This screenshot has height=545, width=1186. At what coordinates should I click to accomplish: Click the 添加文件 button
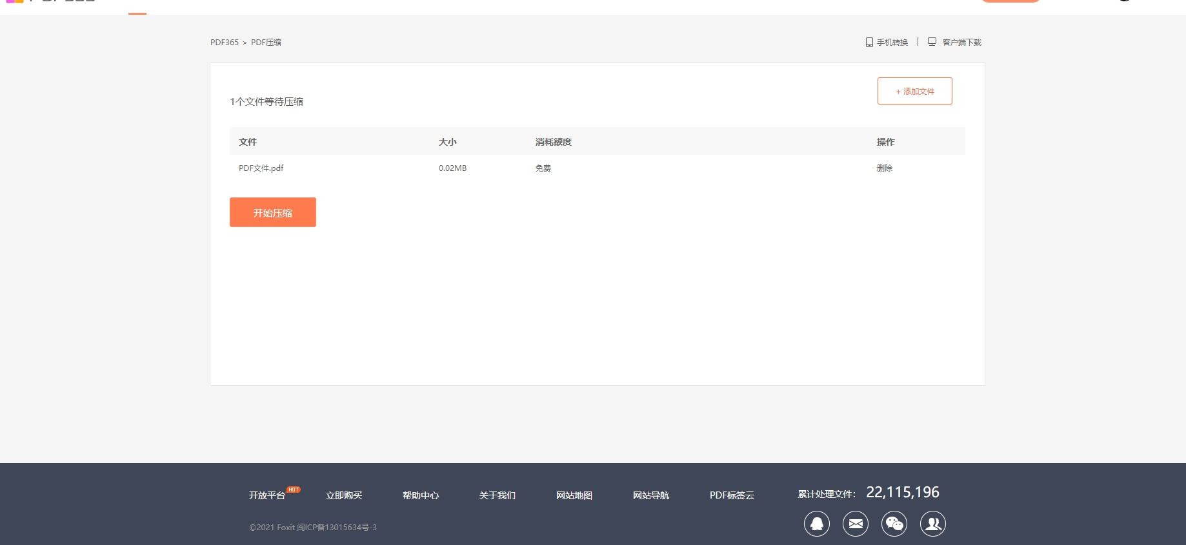(x=914, y=91)
